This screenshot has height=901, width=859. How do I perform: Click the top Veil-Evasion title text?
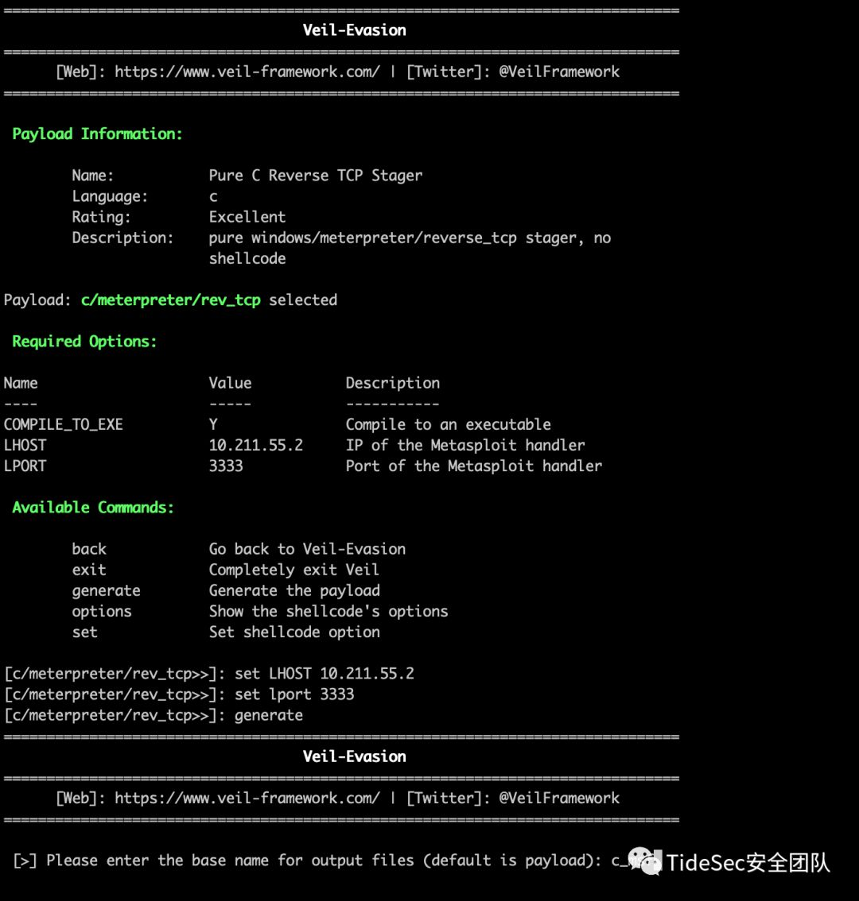(355, 30)
